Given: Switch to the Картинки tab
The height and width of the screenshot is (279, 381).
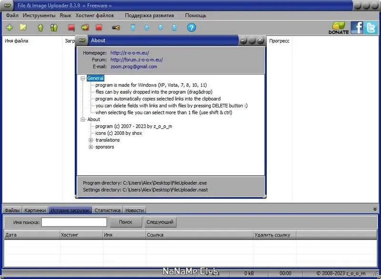Looking at the screenshot, I should [x=35, y=210].
